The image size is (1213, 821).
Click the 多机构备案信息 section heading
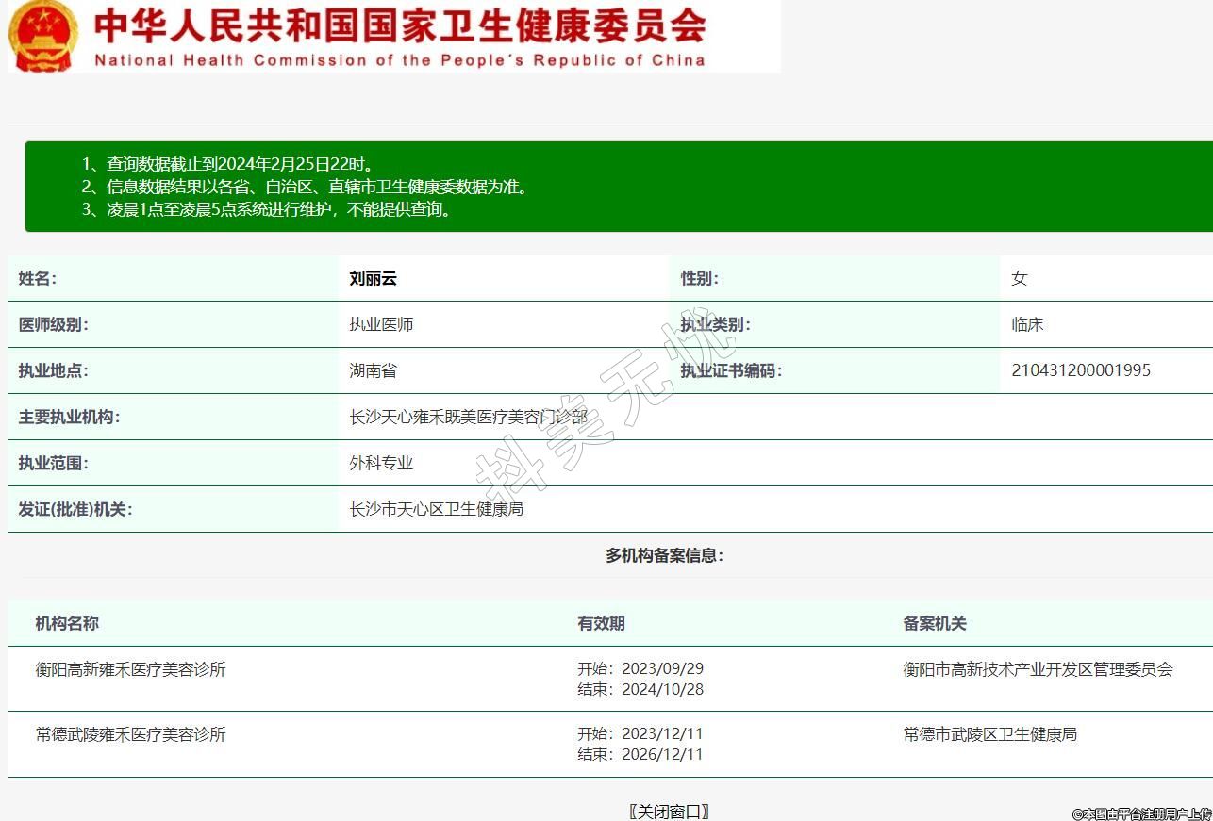[x=664, y=555]
